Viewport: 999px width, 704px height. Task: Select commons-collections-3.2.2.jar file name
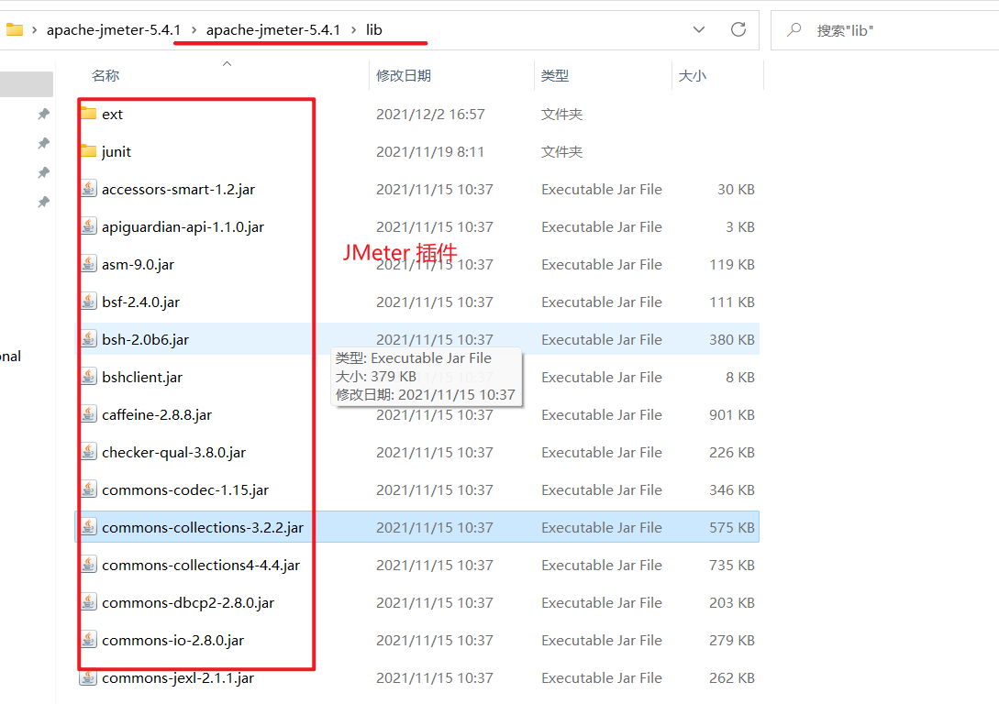(203, 528)
